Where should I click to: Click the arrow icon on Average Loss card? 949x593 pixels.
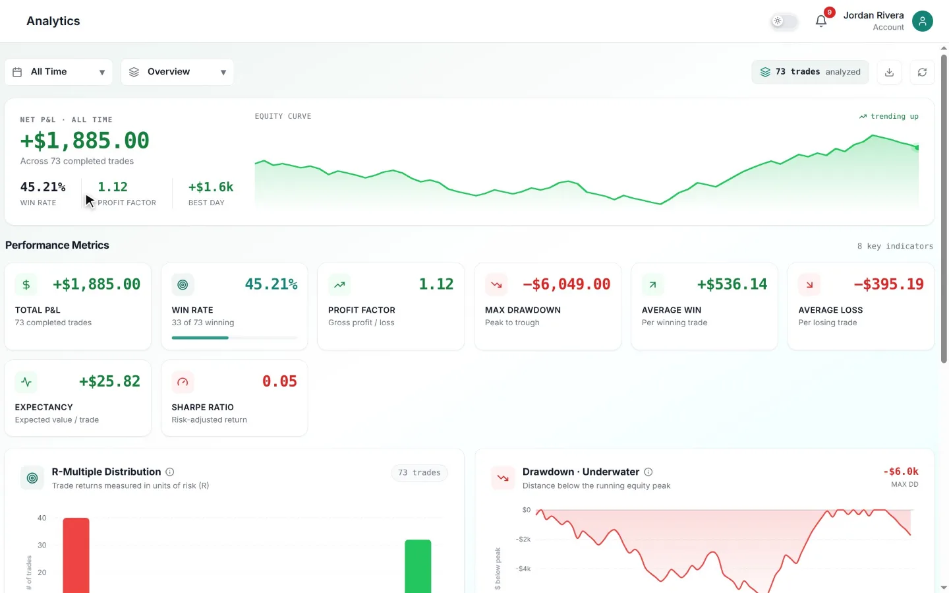pos(809,284)
